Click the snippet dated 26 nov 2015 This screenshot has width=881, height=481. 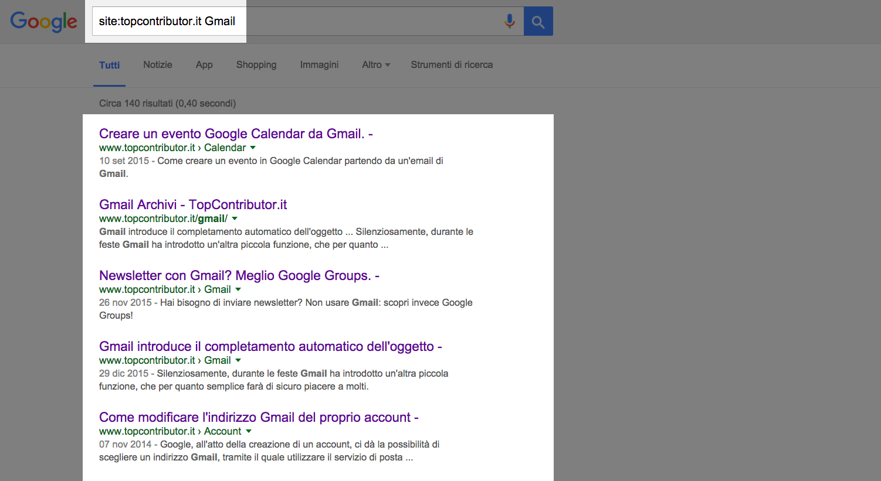pyautogui.click(x=286, y=309)
